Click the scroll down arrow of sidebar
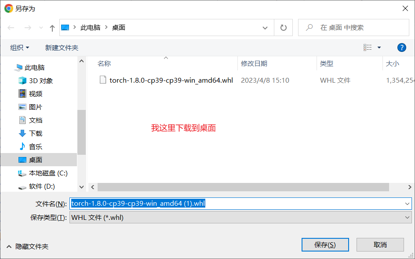 (81, 187)
